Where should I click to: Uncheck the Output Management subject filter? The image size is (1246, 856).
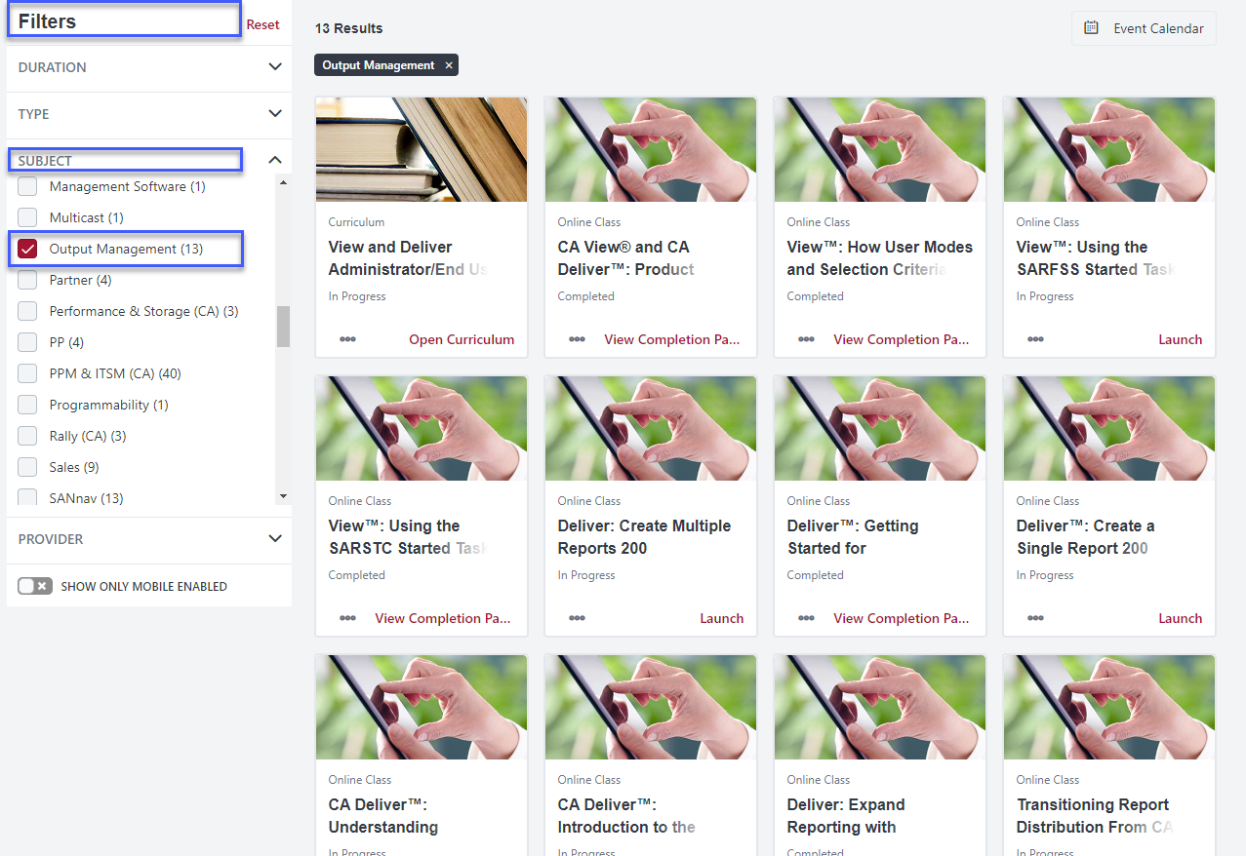click(27, 249)
